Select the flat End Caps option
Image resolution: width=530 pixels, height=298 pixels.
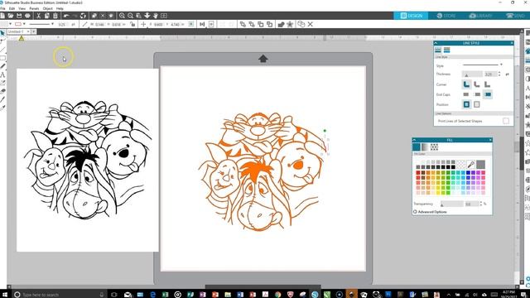tap(466, 94)
